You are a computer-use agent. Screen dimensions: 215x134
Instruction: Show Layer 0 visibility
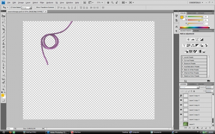point(181,124)
